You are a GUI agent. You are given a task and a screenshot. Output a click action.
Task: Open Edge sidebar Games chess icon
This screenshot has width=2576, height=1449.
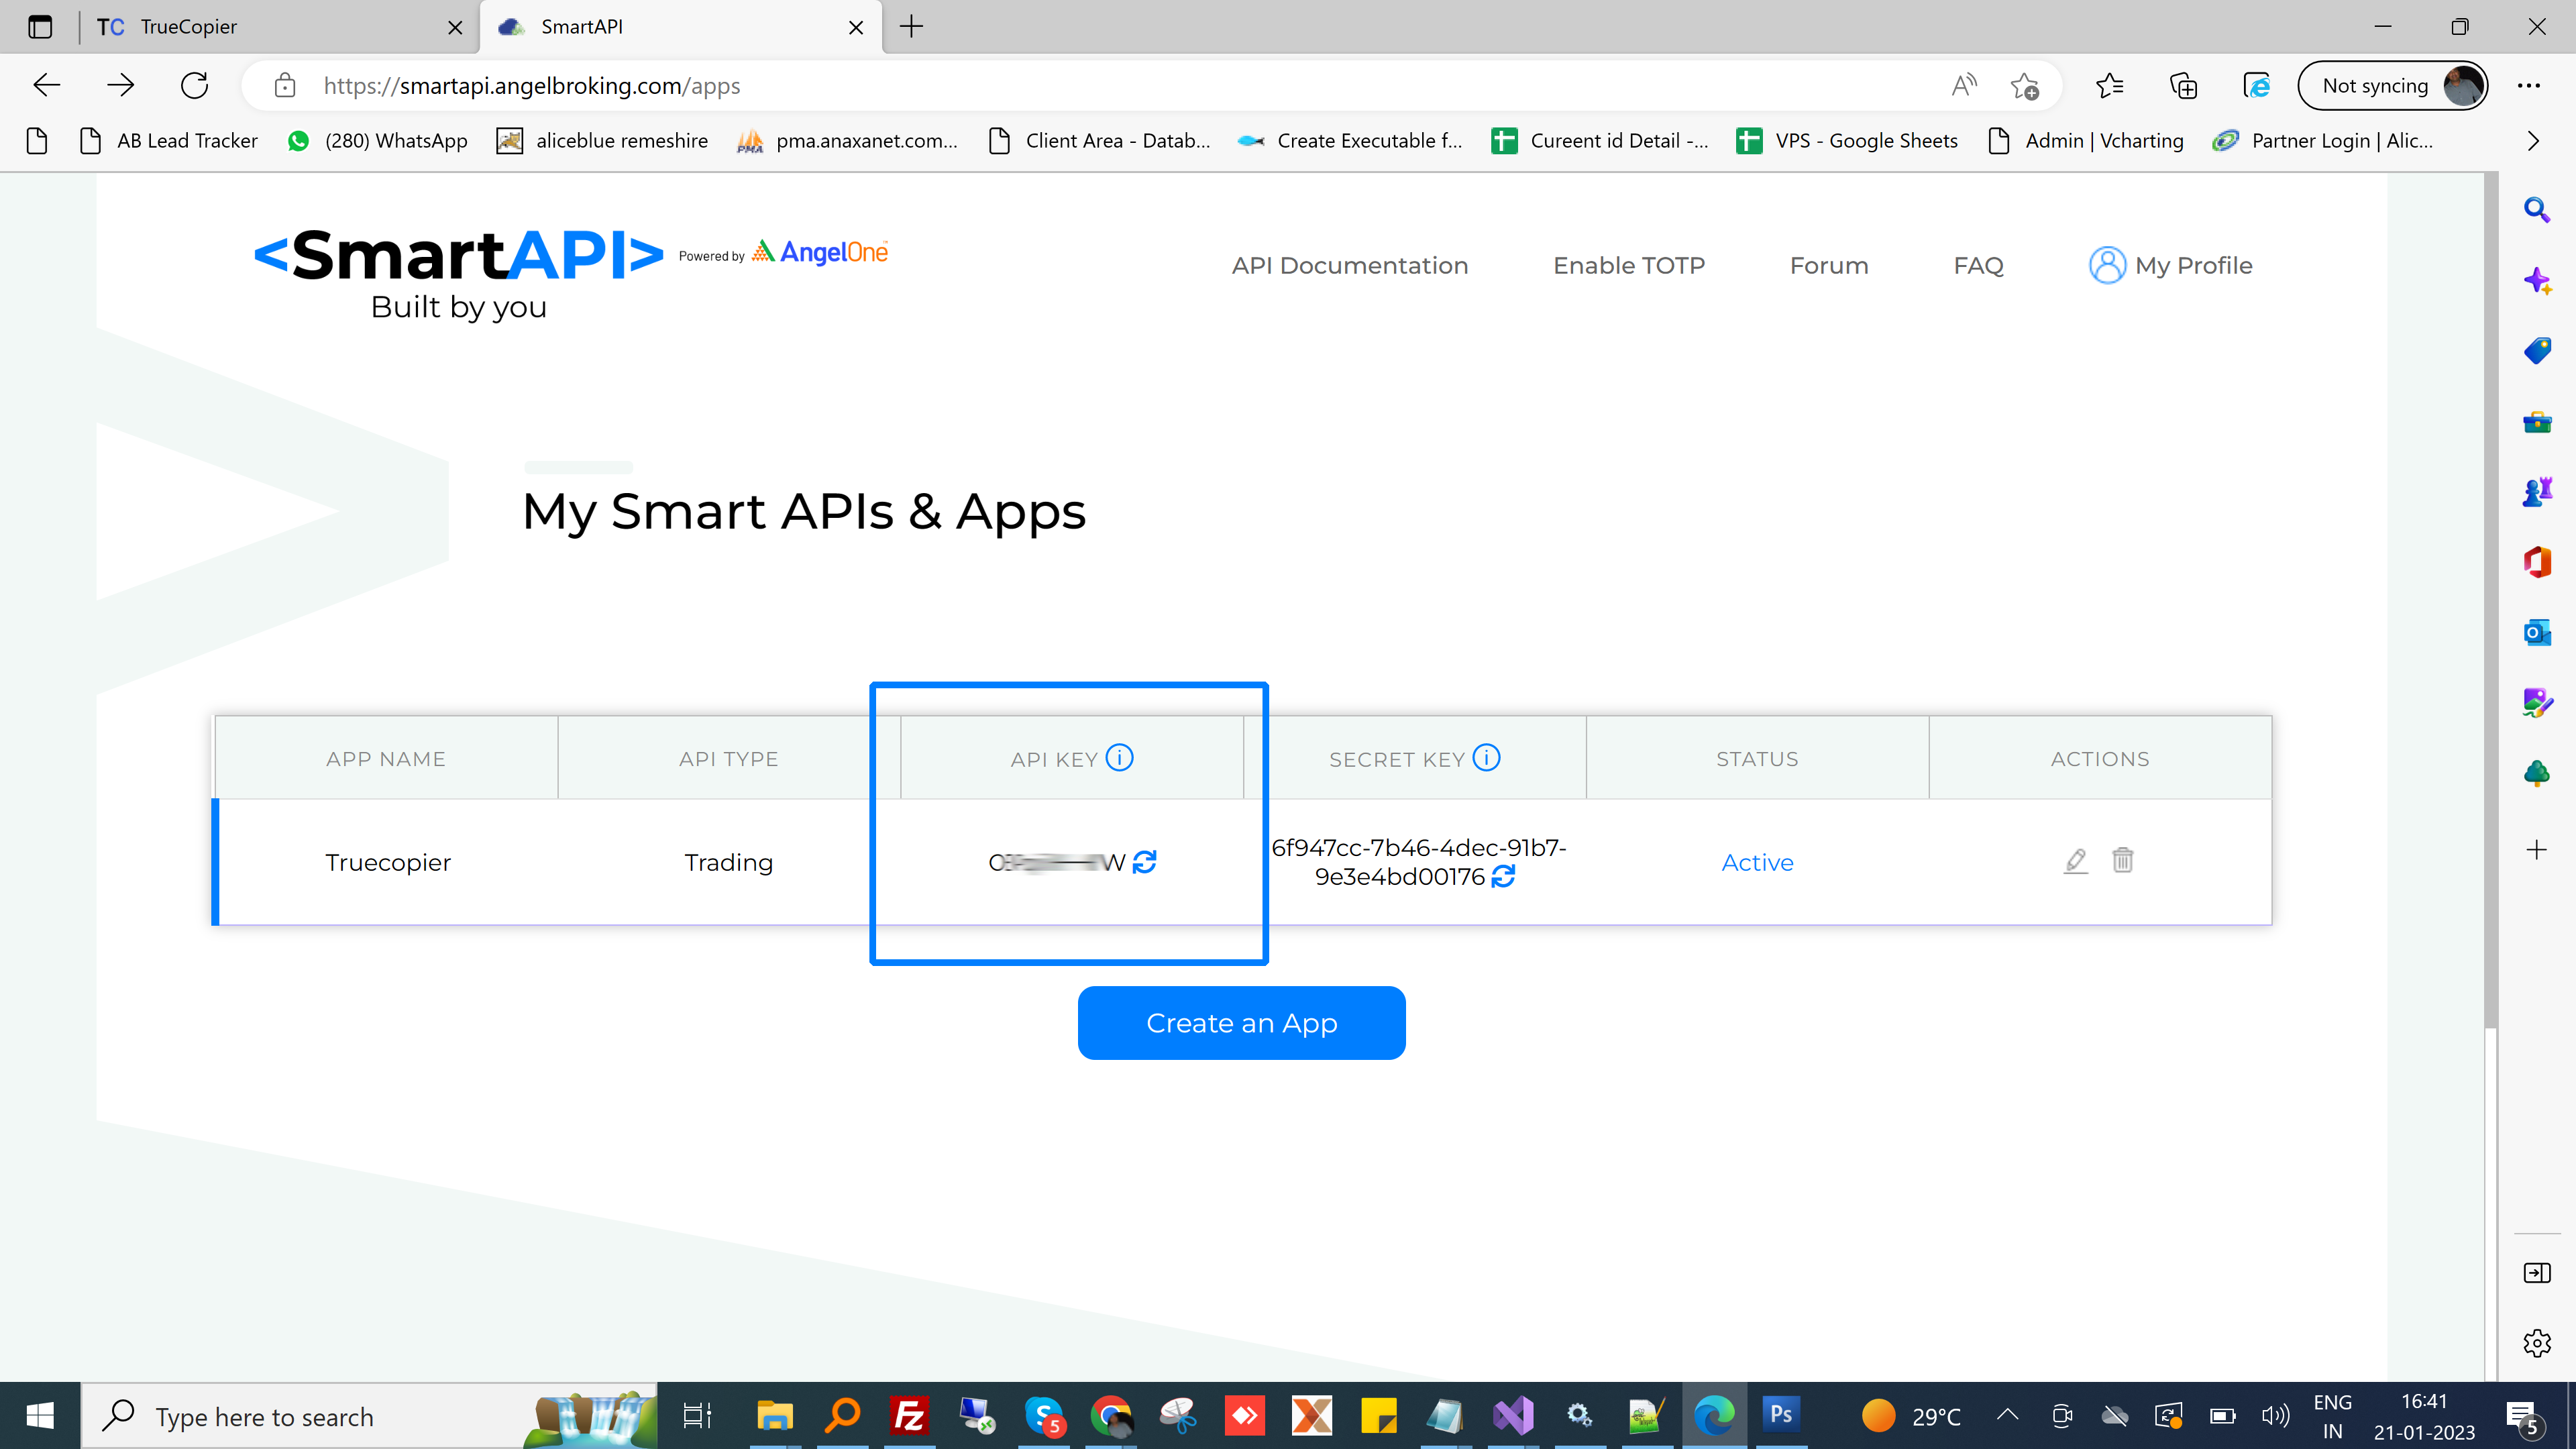(2536, 492)
